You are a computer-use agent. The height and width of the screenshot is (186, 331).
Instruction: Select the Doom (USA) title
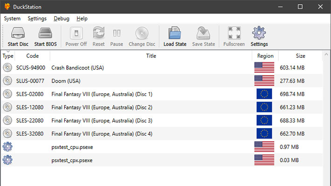(x=66, y=81)
